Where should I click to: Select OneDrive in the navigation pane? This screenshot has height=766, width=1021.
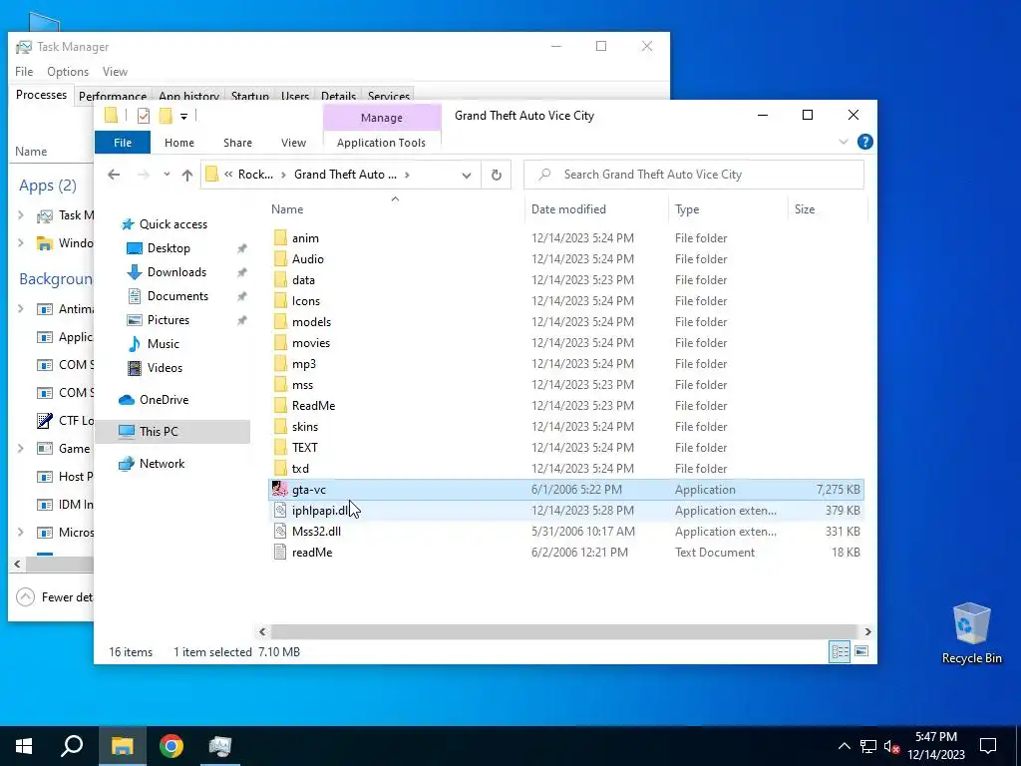pyautogui.click(x=164, y=399)
